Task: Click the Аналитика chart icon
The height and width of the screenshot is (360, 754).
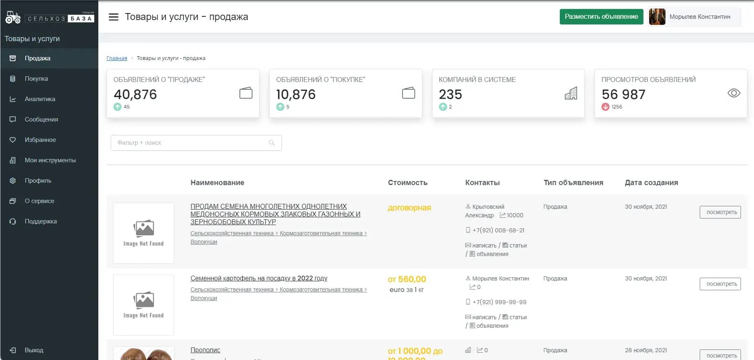Action: coord(13,99)
